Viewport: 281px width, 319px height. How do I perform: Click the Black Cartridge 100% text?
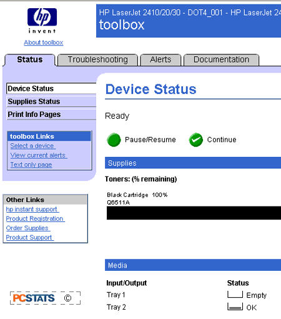tap(137, 195)
